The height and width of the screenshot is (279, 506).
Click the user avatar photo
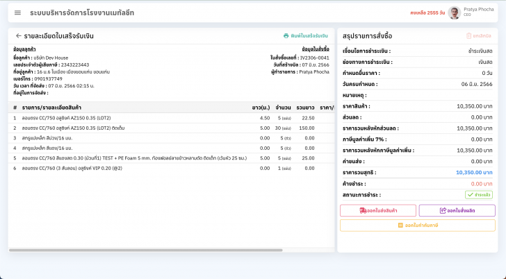[x=454, y=13]
